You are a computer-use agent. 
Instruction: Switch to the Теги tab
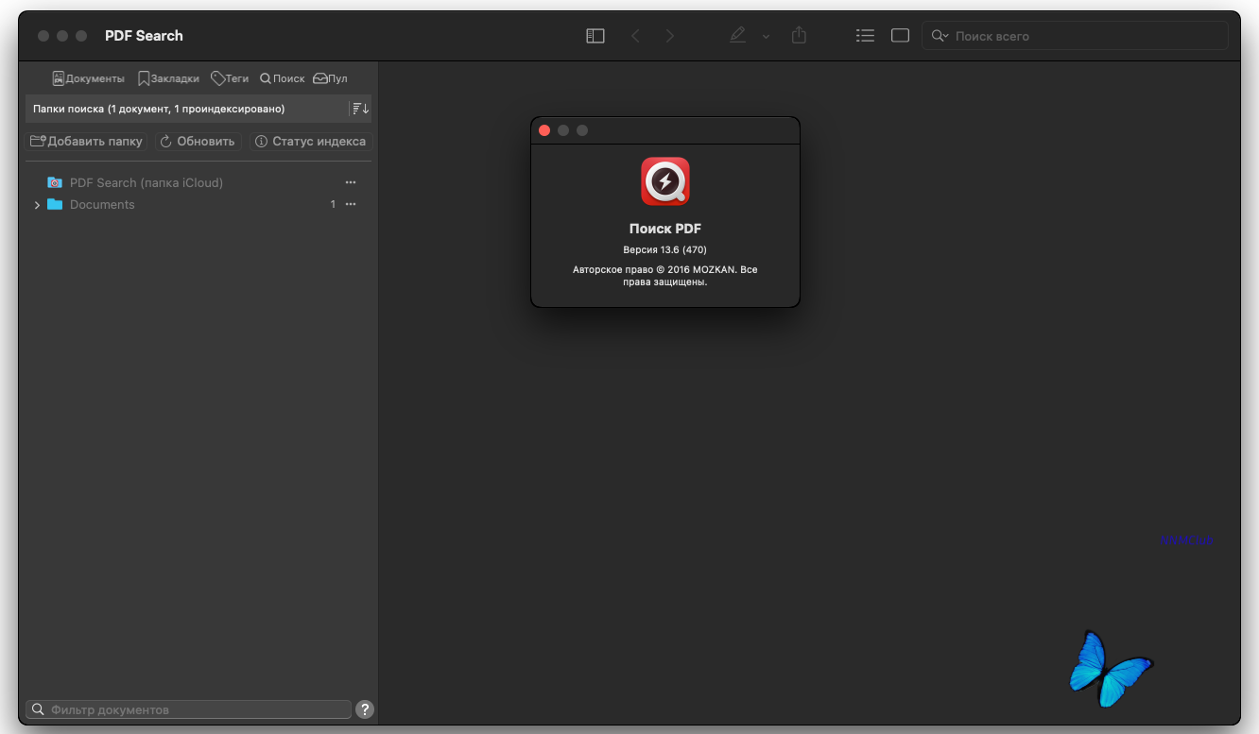click(x=230, y=78)
